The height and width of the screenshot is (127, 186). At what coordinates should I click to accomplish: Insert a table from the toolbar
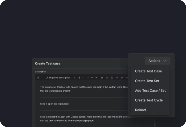[102, 78]
